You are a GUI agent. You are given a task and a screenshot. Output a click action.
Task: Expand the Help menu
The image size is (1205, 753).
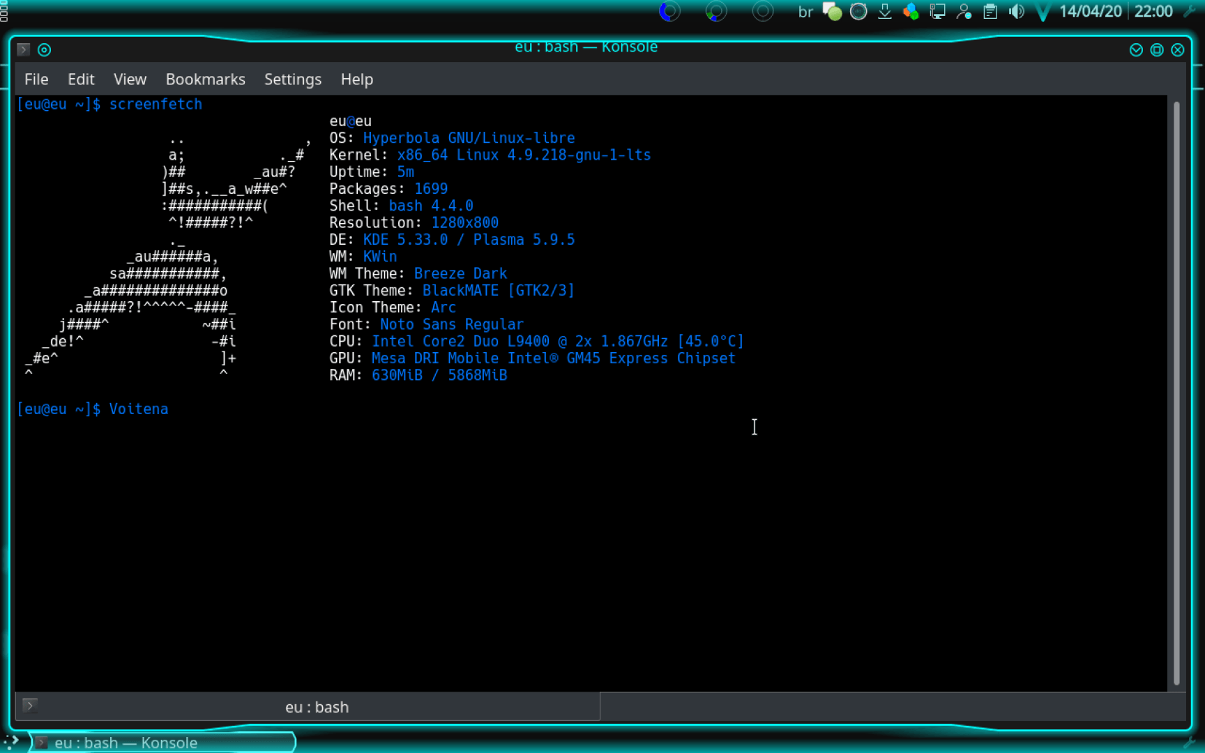coord(356,79)
